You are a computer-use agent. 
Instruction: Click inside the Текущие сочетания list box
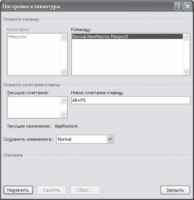(x=34, y=107)
